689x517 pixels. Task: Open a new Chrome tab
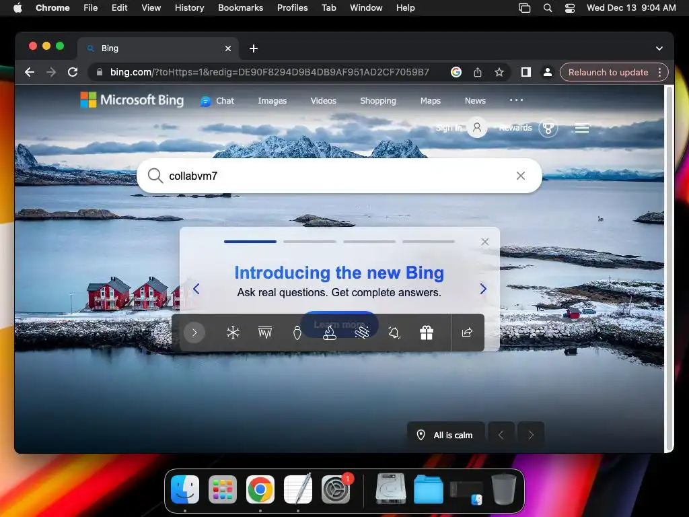tap(254, 48)
